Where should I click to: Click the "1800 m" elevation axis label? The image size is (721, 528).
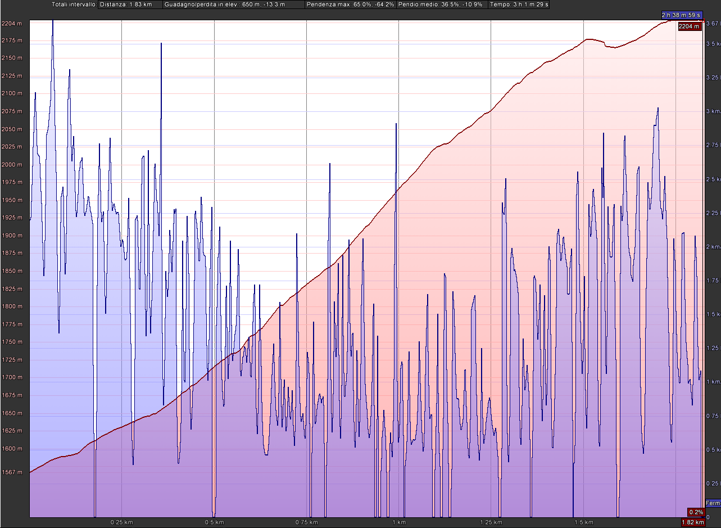(x=12, y=306)
